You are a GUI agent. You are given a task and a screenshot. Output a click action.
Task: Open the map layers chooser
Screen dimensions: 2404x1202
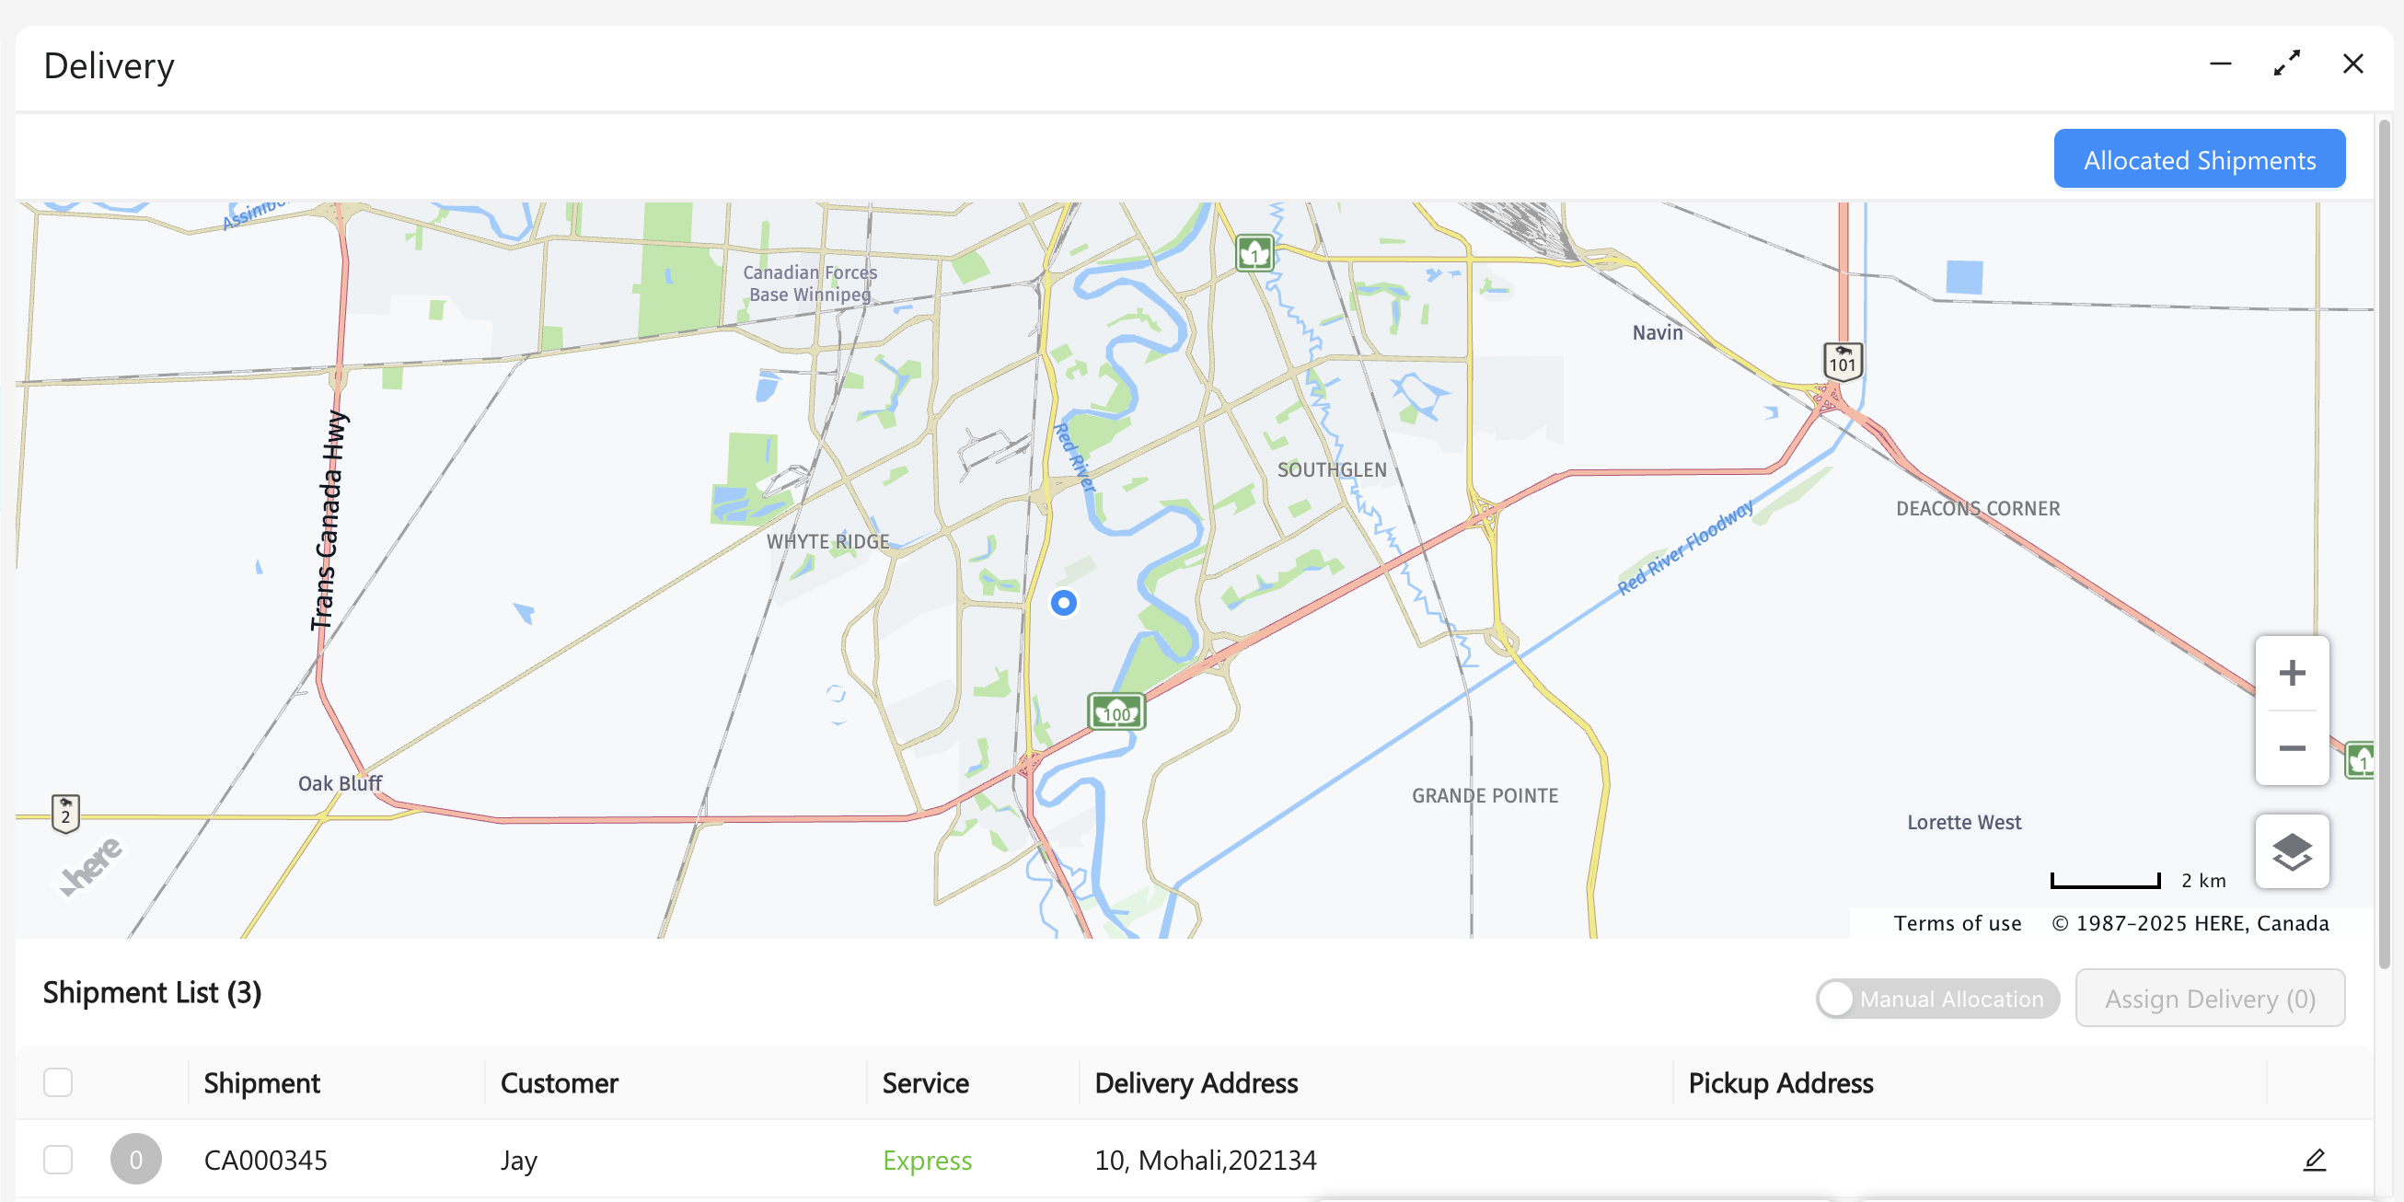point(2291,851)
